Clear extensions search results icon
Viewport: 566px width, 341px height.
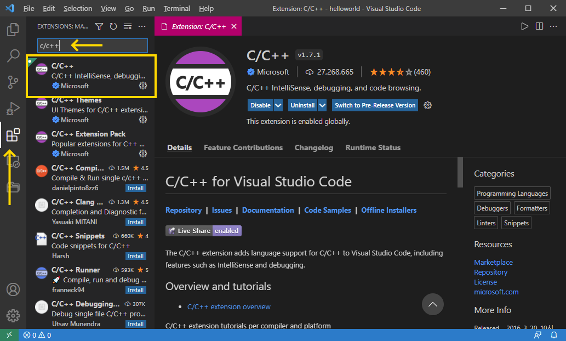click(128, 26)
